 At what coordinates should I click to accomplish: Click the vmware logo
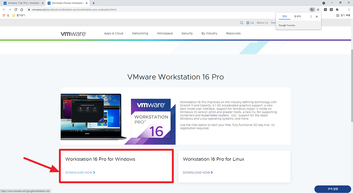tap(73, 33)
